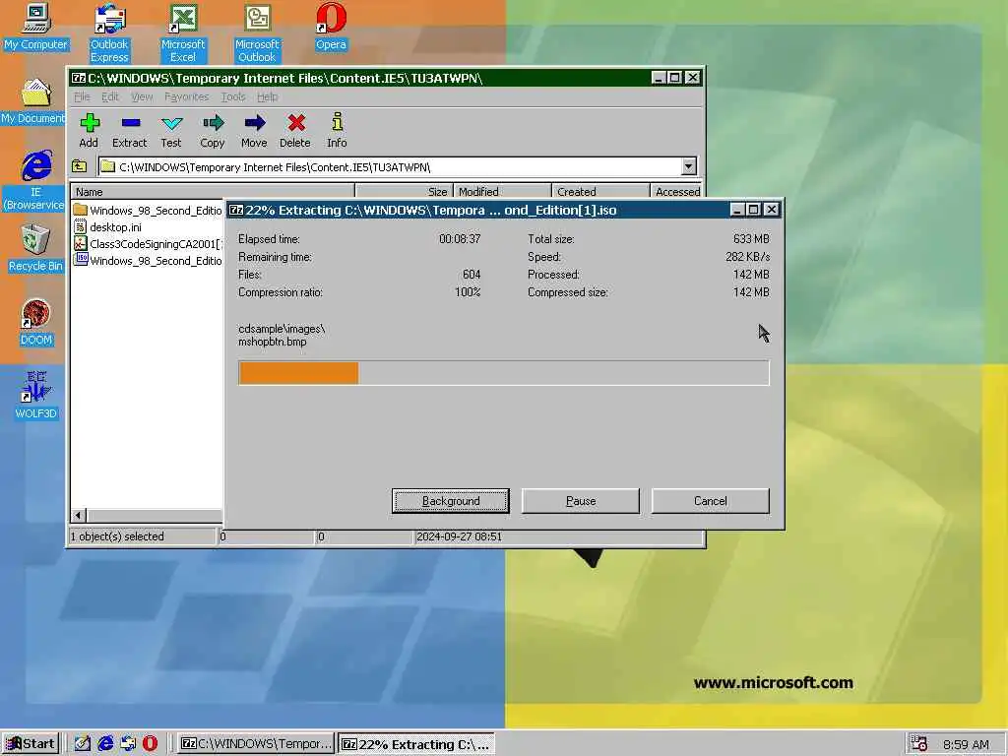This screenshot has height=756, width=1008.
Task: Select the Microsoft Outlook desktop icon
Action: coord(257,32)
